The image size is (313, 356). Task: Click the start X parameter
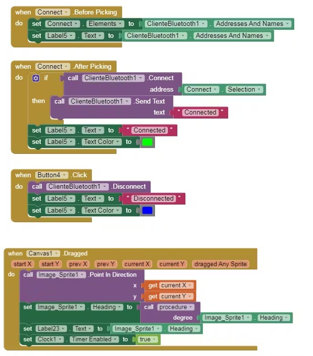tap(23, 264)
